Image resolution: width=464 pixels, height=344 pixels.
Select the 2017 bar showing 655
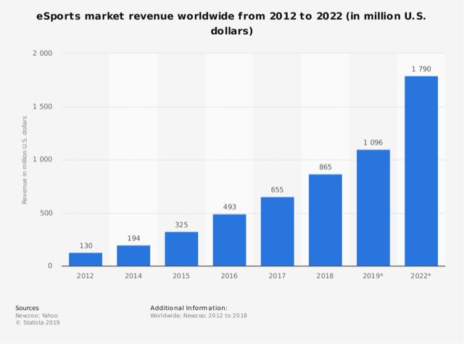pyautogui.click(x=277, y=232)
